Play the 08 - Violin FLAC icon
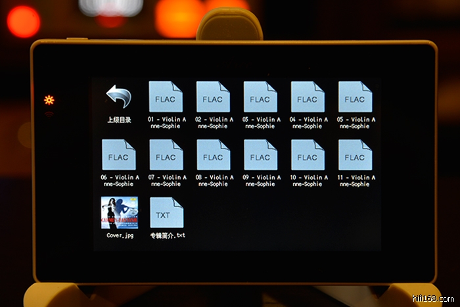 tap(213, 155)
